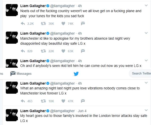Click the profile avatar beside the "amazing night" tweet
This screenshot has width=151, height=125.
pos(12,87)
